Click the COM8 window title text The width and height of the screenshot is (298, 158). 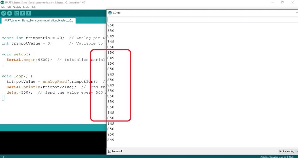click(117, 13)
